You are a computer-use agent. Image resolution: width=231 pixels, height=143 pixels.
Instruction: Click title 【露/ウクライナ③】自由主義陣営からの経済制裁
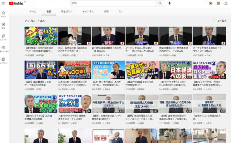click(207, 83)
